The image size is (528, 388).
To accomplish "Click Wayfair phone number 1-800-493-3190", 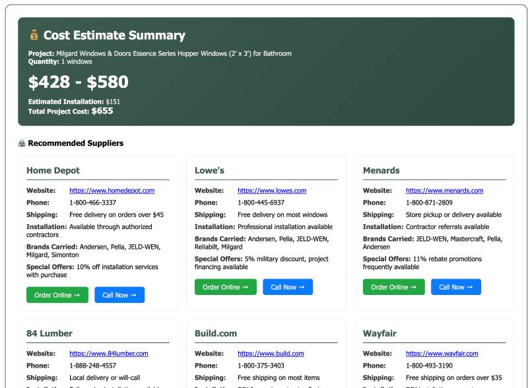I will 429,366.
